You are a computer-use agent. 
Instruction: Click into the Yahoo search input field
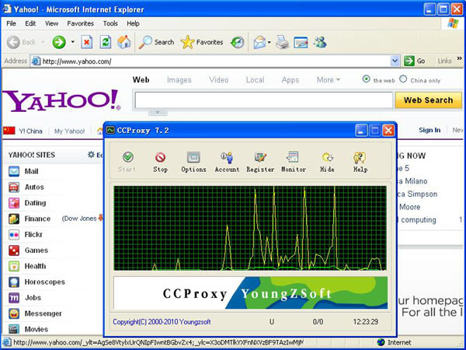264,100
